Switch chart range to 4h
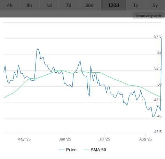 click(10, 5)
